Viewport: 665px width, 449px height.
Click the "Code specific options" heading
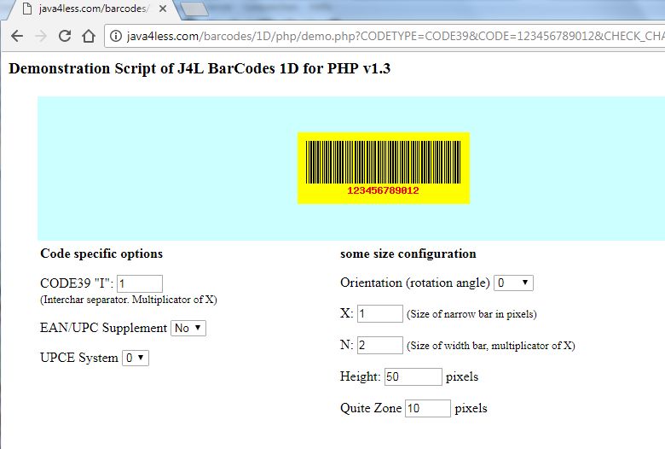[101, 254]
